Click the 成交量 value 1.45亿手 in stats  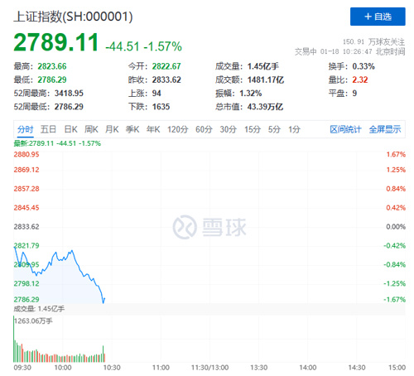(263, 66)
